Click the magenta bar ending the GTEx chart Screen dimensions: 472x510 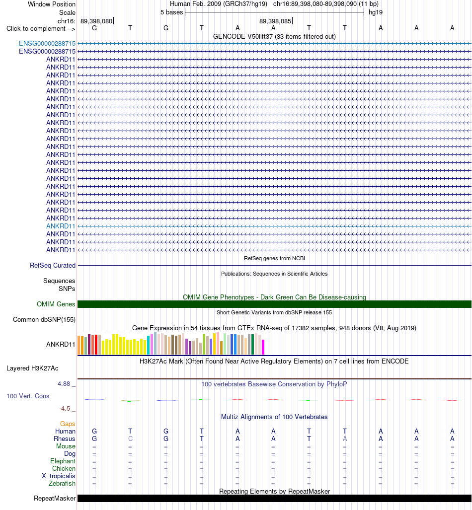tap(263, 347)
